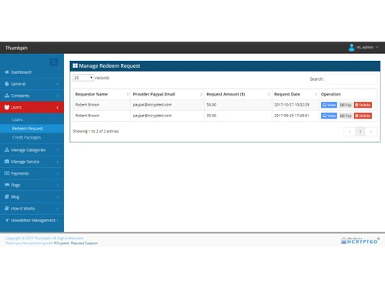
Task: Click the Flags flag icon
Action: click(x=7, y=185)
